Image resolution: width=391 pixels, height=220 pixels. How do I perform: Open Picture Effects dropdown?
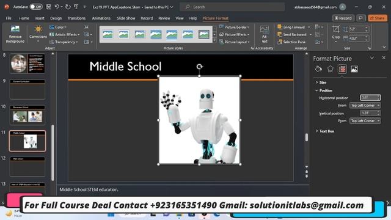234,34
